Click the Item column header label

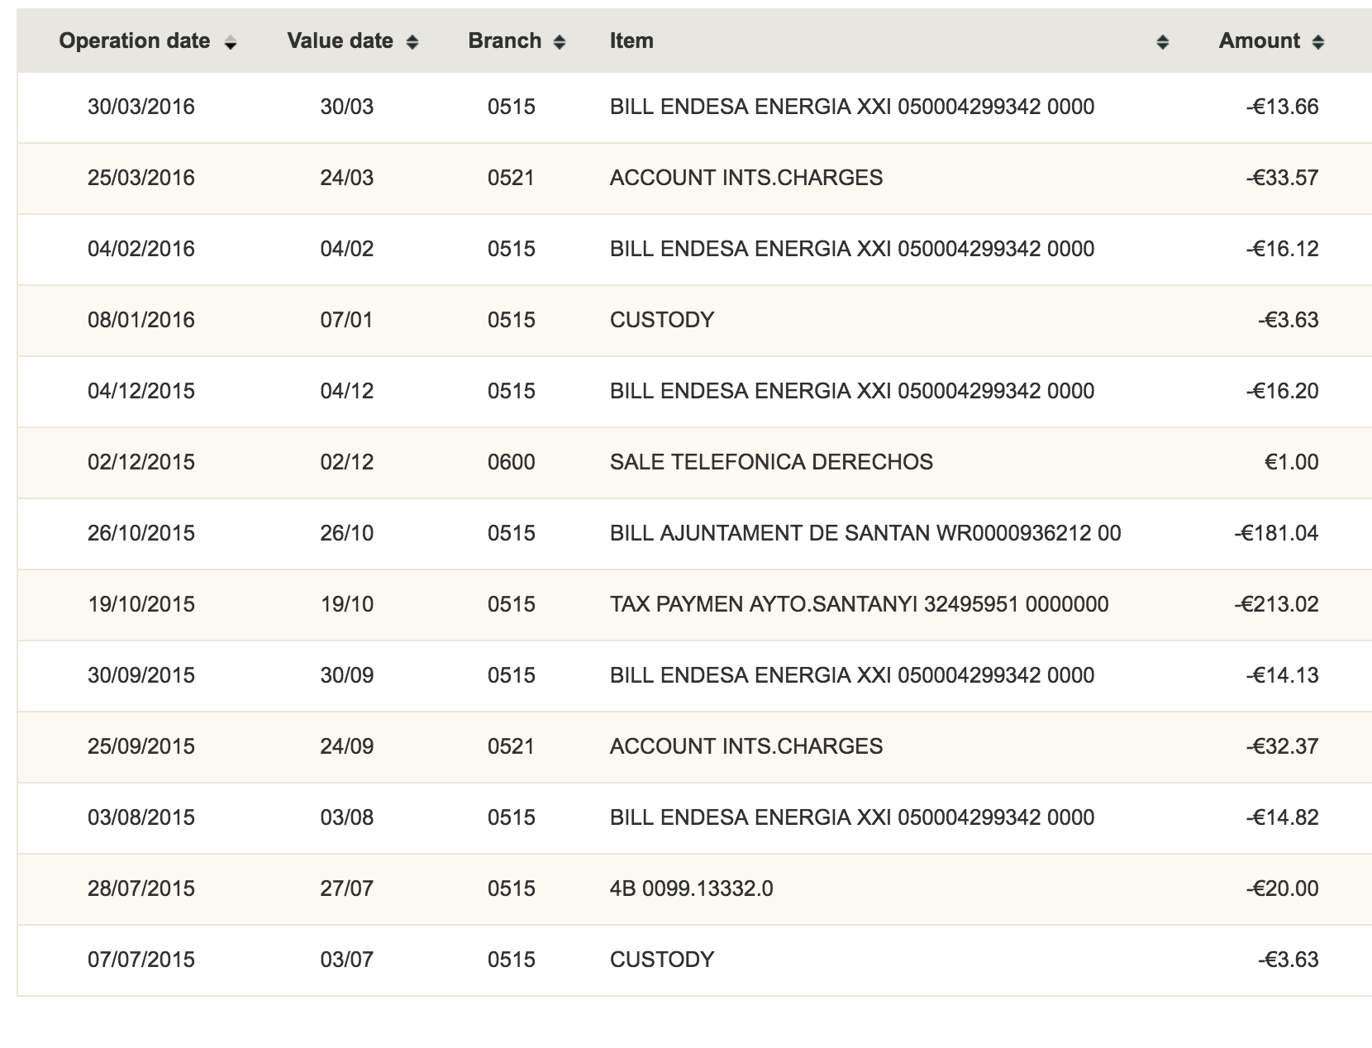point(631,41)
